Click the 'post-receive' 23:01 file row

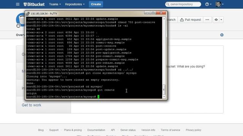[71, 46]
